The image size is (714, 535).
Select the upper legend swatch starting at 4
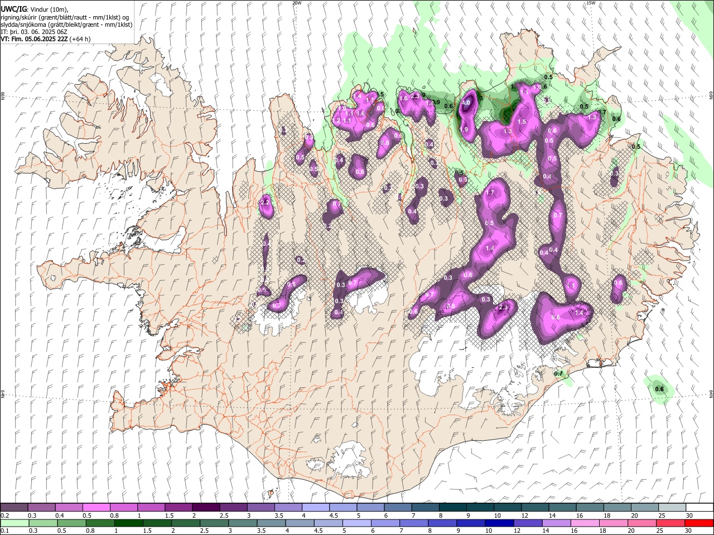coord(316,508)
